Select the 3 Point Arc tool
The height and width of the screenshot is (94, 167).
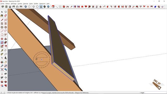point(2,34)
